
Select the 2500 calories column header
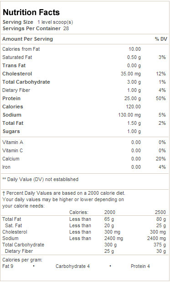160,212
